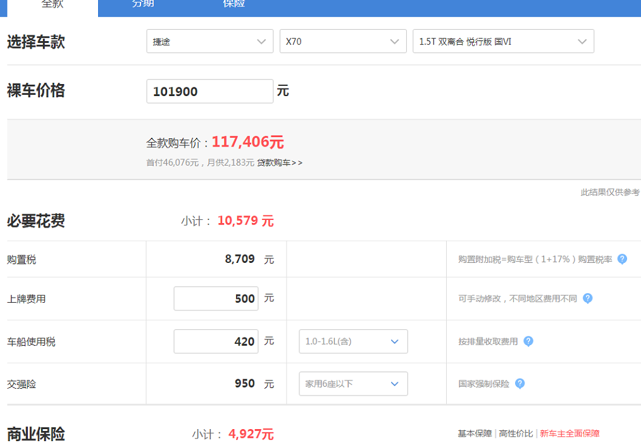Open the X70 model dropdown
The height and width of the screenshot is (443, 641).
[343, 41]
